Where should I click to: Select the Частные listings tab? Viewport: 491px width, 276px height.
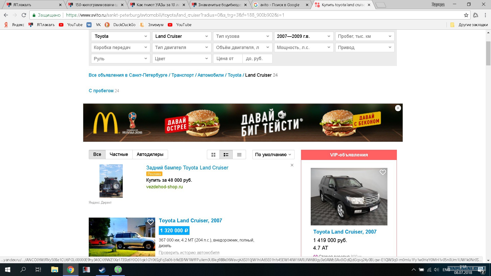119,154
